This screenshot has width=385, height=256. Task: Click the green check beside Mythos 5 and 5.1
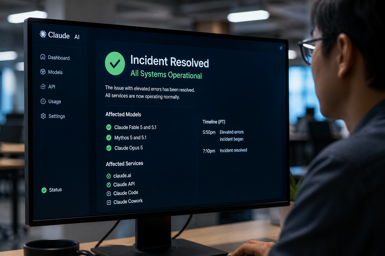(x=109, y=138)
